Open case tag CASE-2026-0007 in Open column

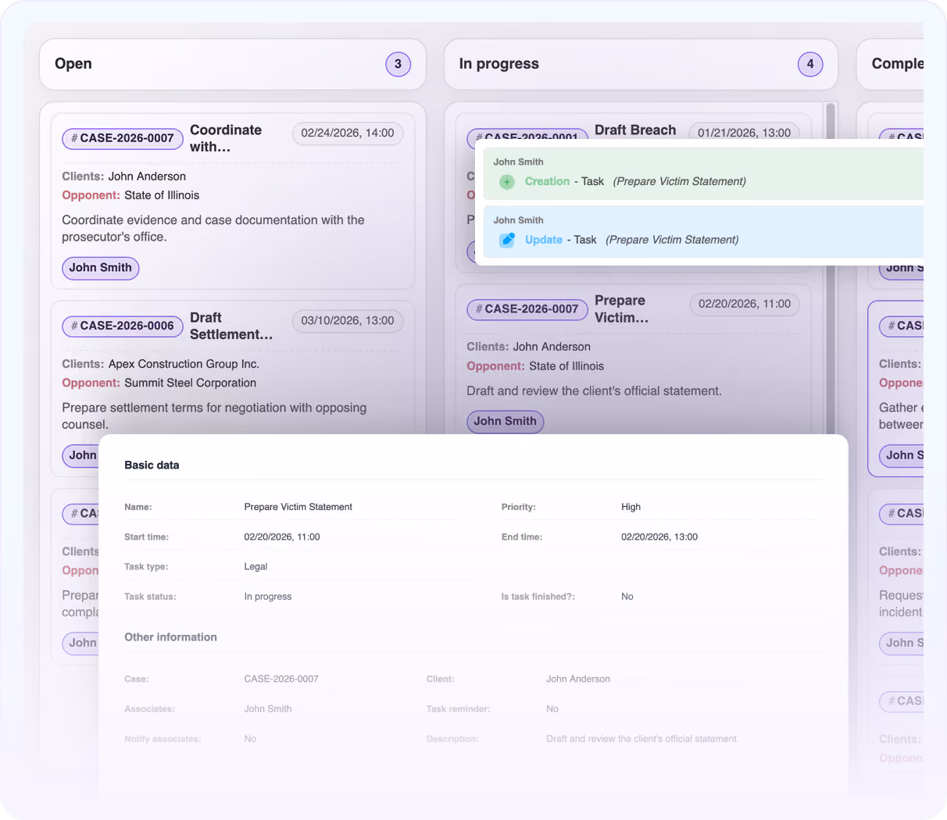123,138
